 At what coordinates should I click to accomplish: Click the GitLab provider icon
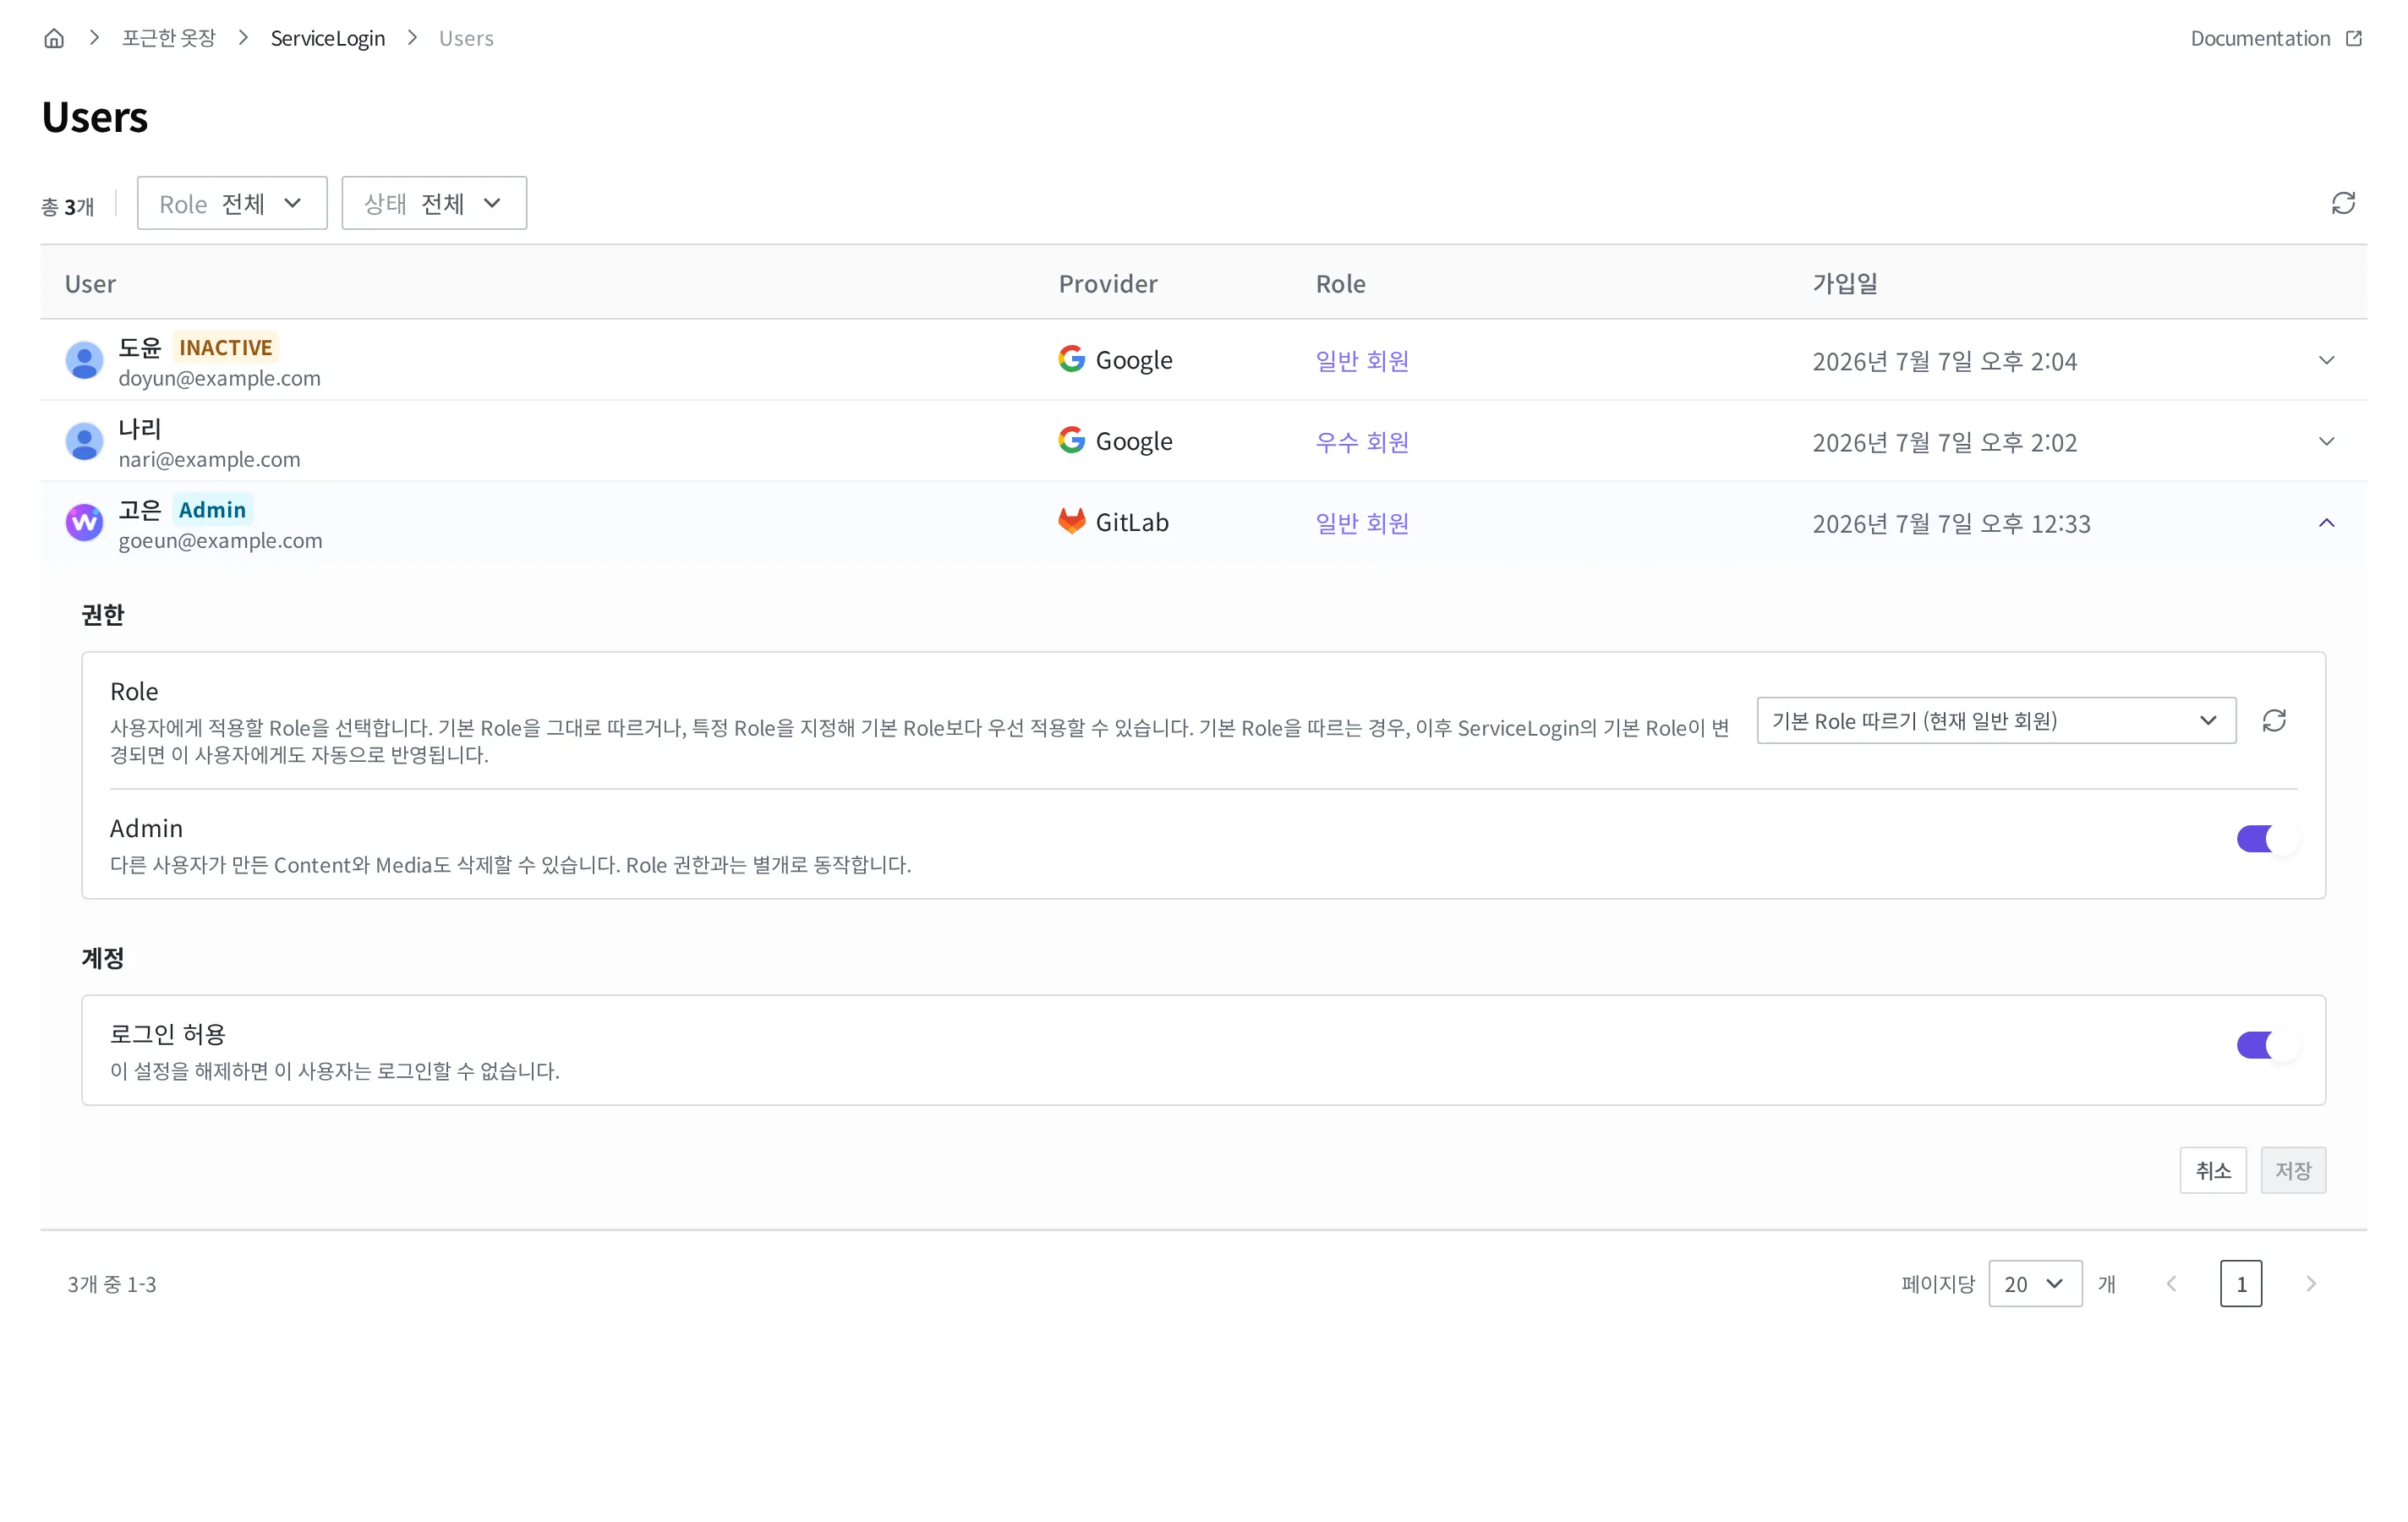pyautogui.click(x=1071, y=521)
